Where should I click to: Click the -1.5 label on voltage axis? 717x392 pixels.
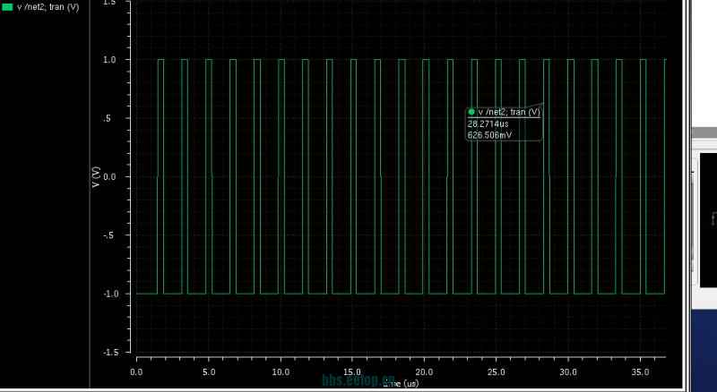pos(110,353)
